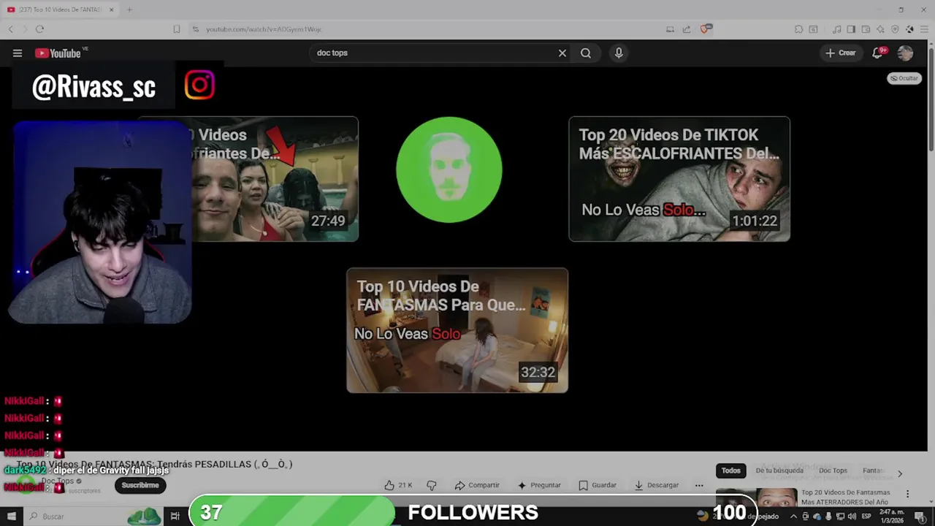
Task: Open the browser main hamburger menu
Action: click(924, 29)
